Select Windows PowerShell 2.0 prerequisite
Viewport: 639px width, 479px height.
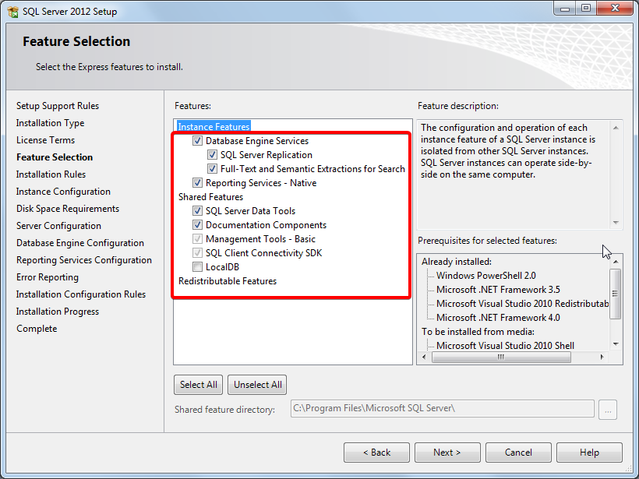485,276
